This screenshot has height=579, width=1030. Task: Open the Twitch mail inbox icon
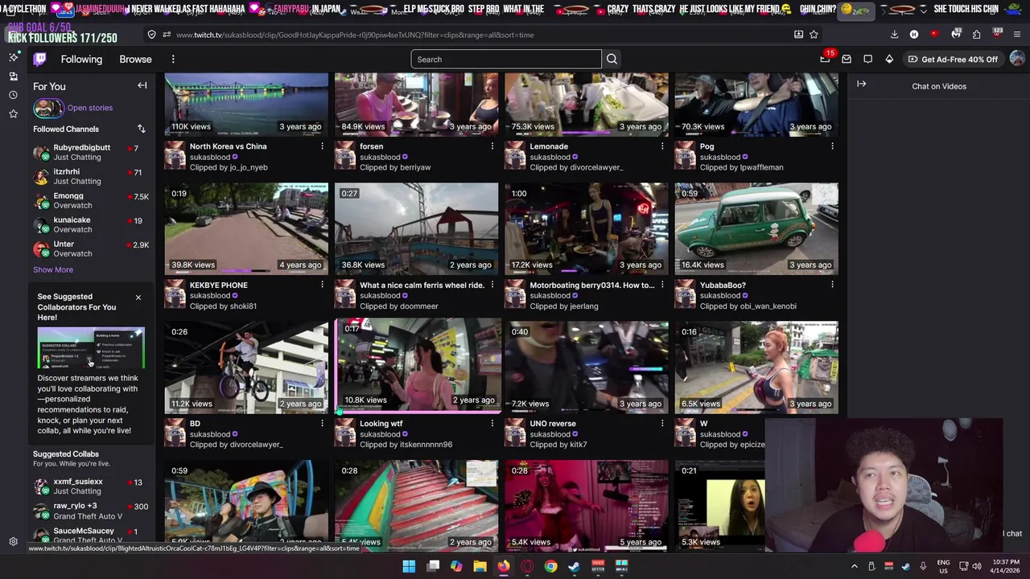coord(847,59)
